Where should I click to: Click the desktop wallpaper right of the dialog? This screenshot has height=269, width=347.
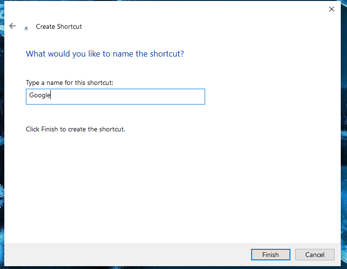pyautogui.click(x=344, y=144)
